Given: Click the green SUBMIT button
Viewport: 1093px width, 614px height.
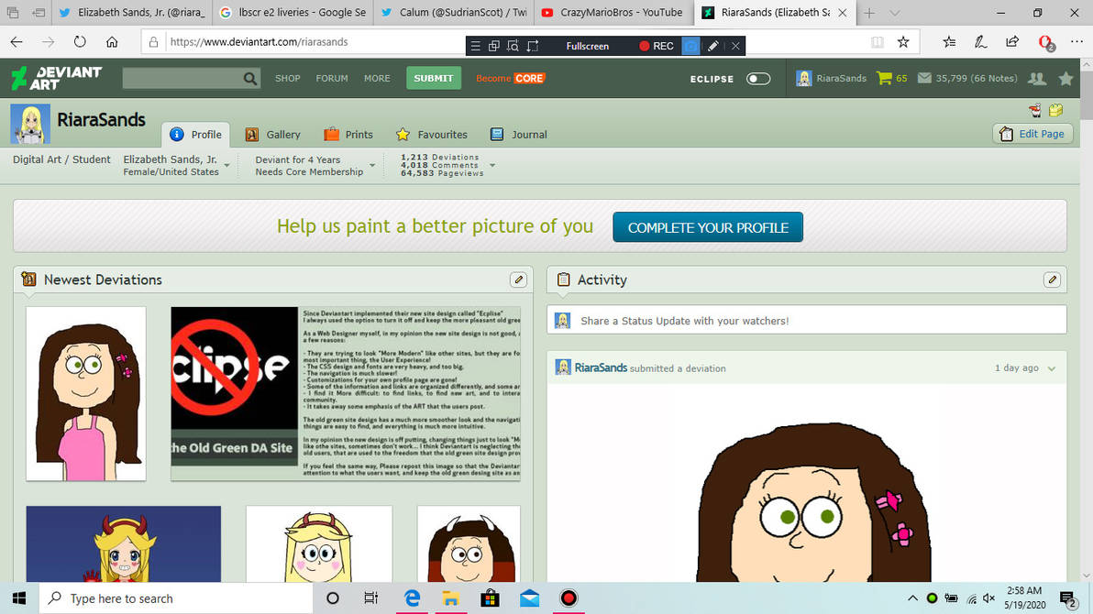Looking at the screenshot, I should point(434,78).
